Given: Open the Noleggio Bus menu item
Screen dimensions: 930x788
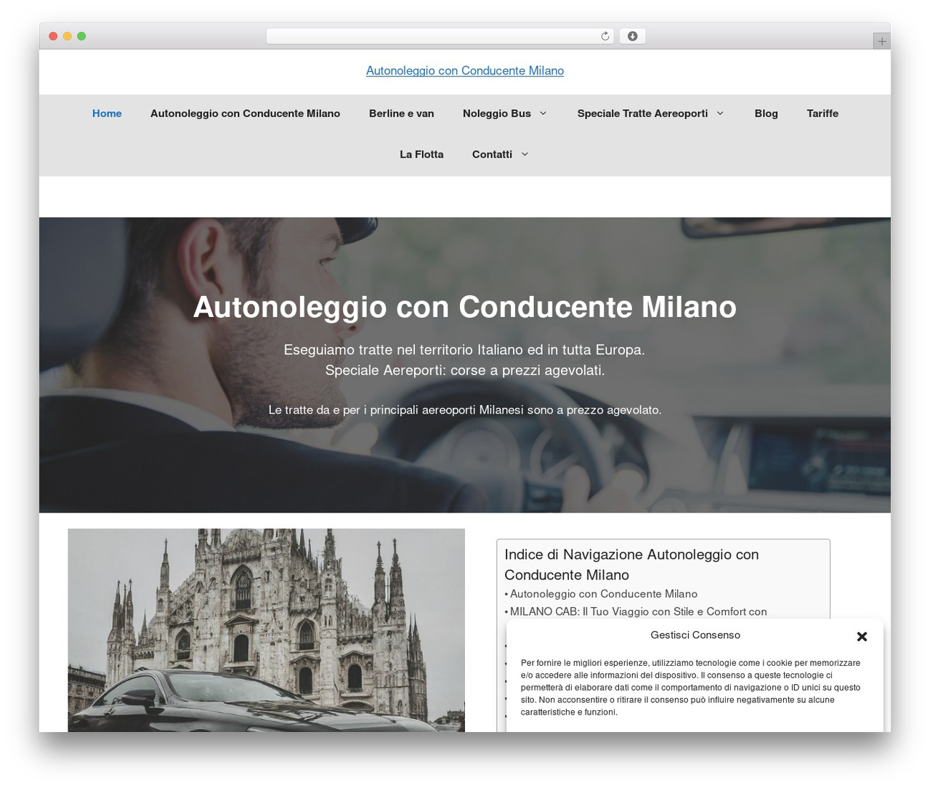Looking at the screenshot, I should [497, 113].
